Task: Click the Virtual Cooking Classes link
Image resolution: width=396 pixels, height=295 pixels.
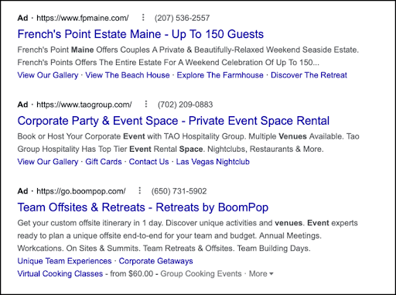Action: [60, 273]
